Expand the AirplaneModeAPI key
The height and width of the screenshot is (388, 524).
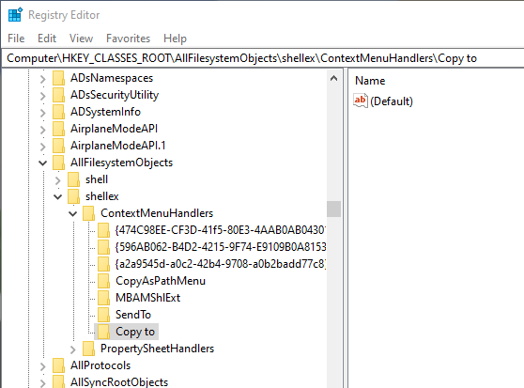(x=42, y=130)
